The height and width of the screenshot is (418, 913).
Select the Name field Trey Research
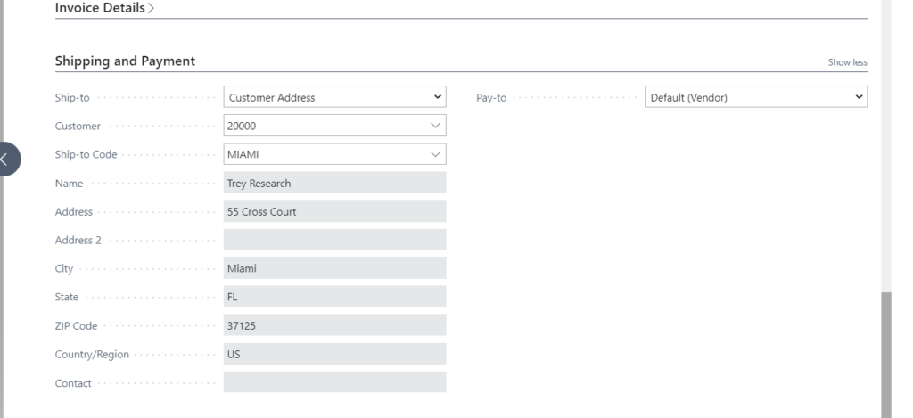click(335, 183)
